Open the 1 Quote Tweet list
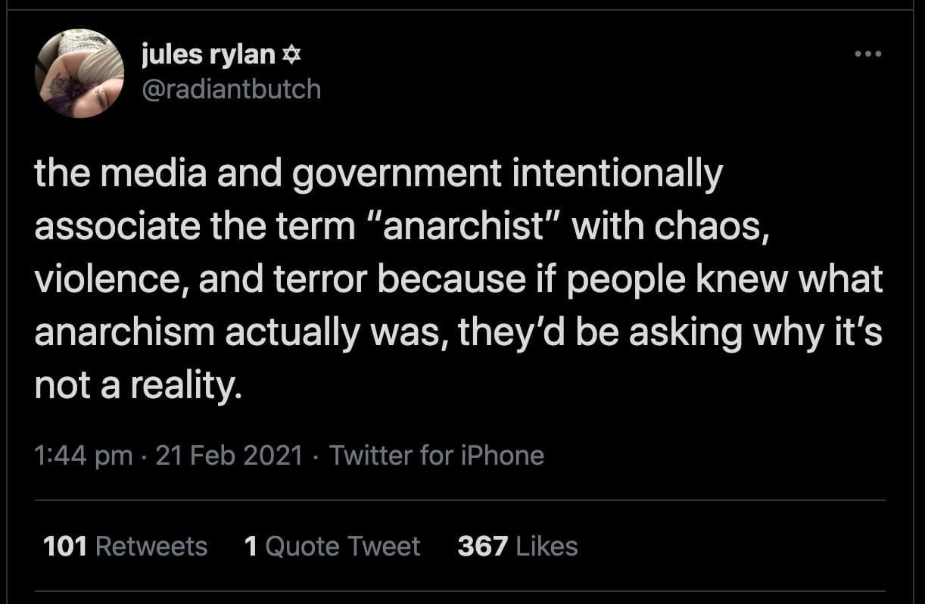Screen dimensions: 925x604 point(332,546)
